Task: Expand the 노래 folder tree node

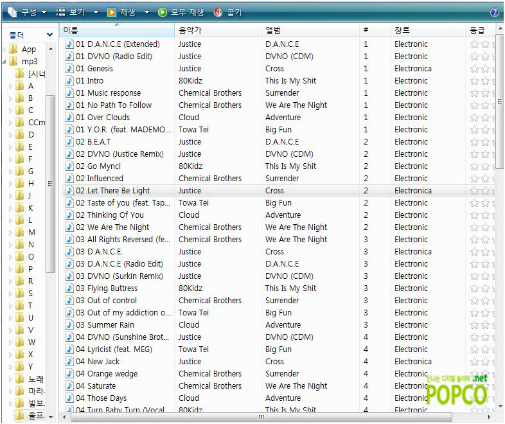Action: (10, 379)
